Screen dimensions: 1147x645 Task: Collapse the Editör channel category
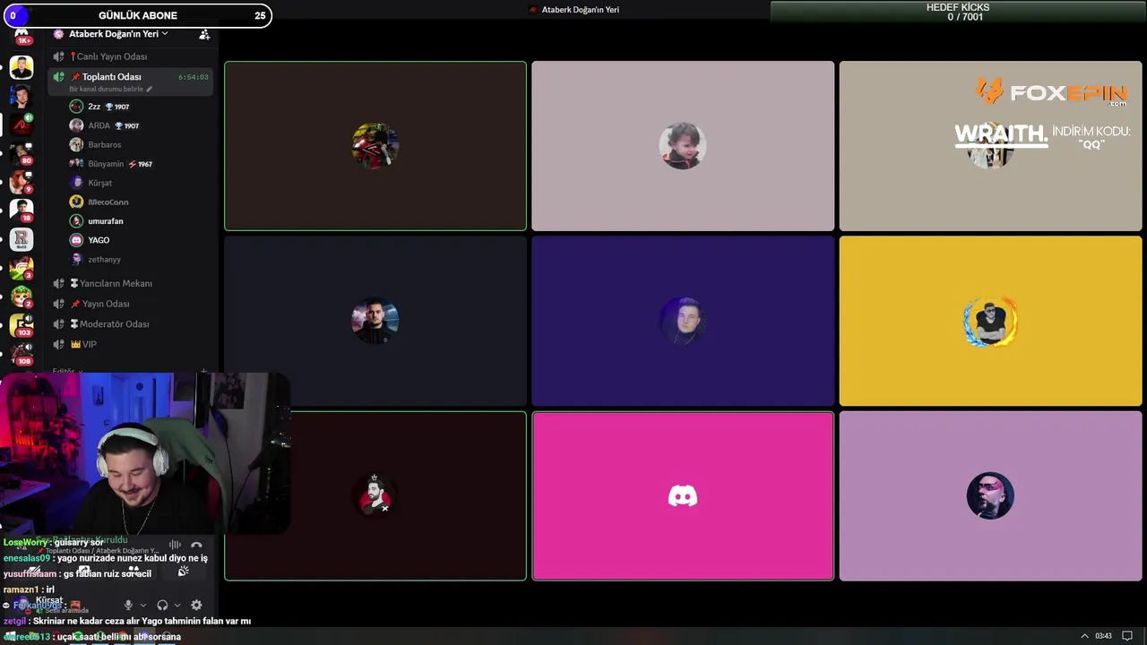(67, 370)
